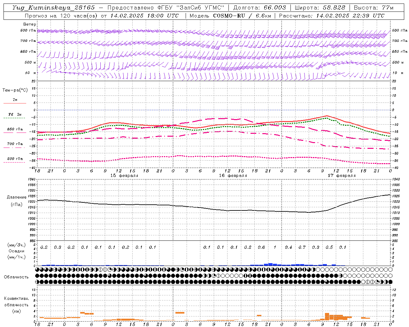Click the (мм/3ч.) precipitation unit label
This screenshot has width=409, height=327.
[x=16, y=245]
